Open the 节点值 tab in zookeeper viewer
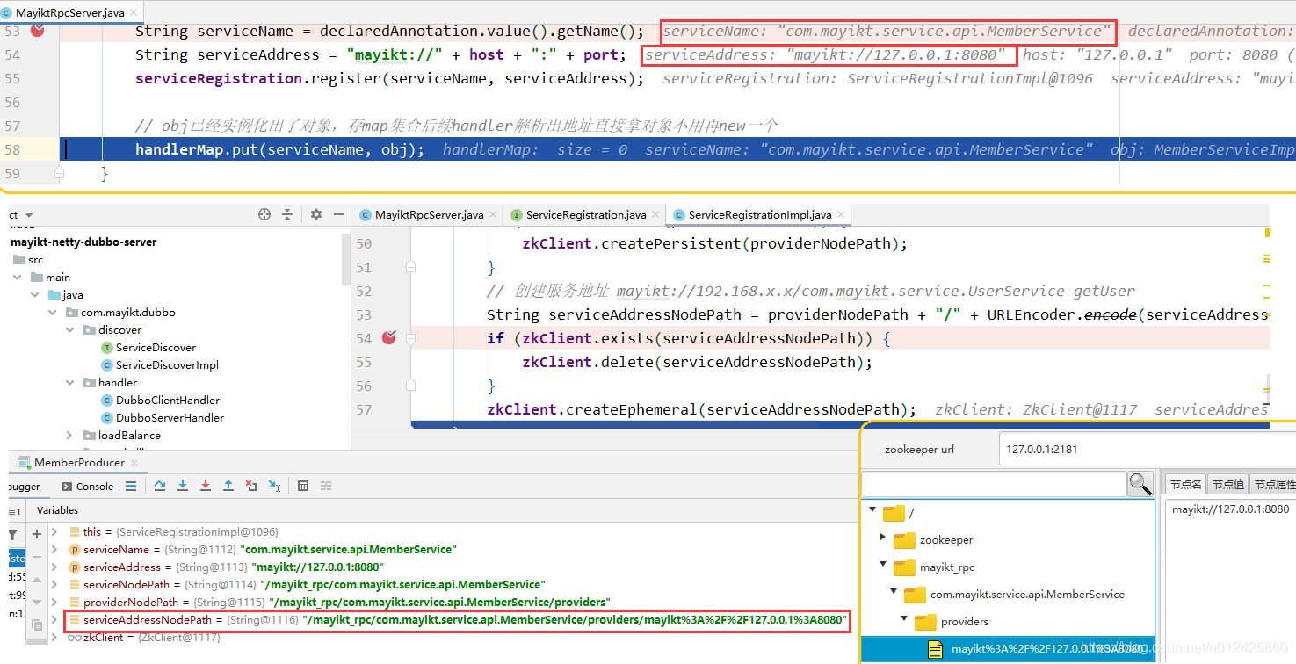 coord(1227,484)
